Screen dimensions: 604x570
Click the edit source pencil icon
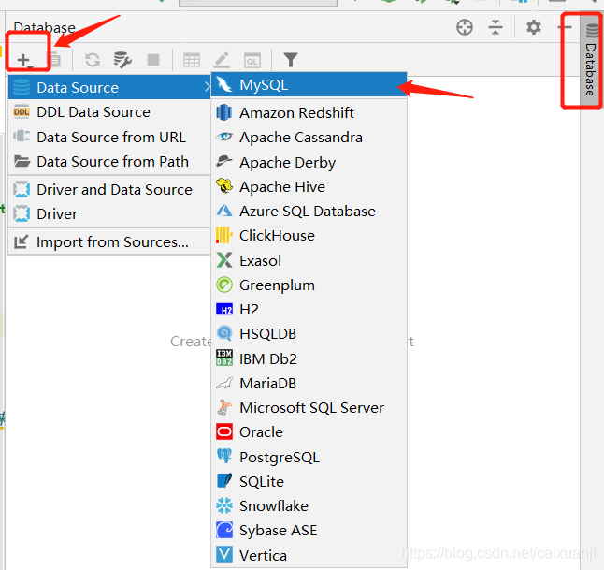222,60
